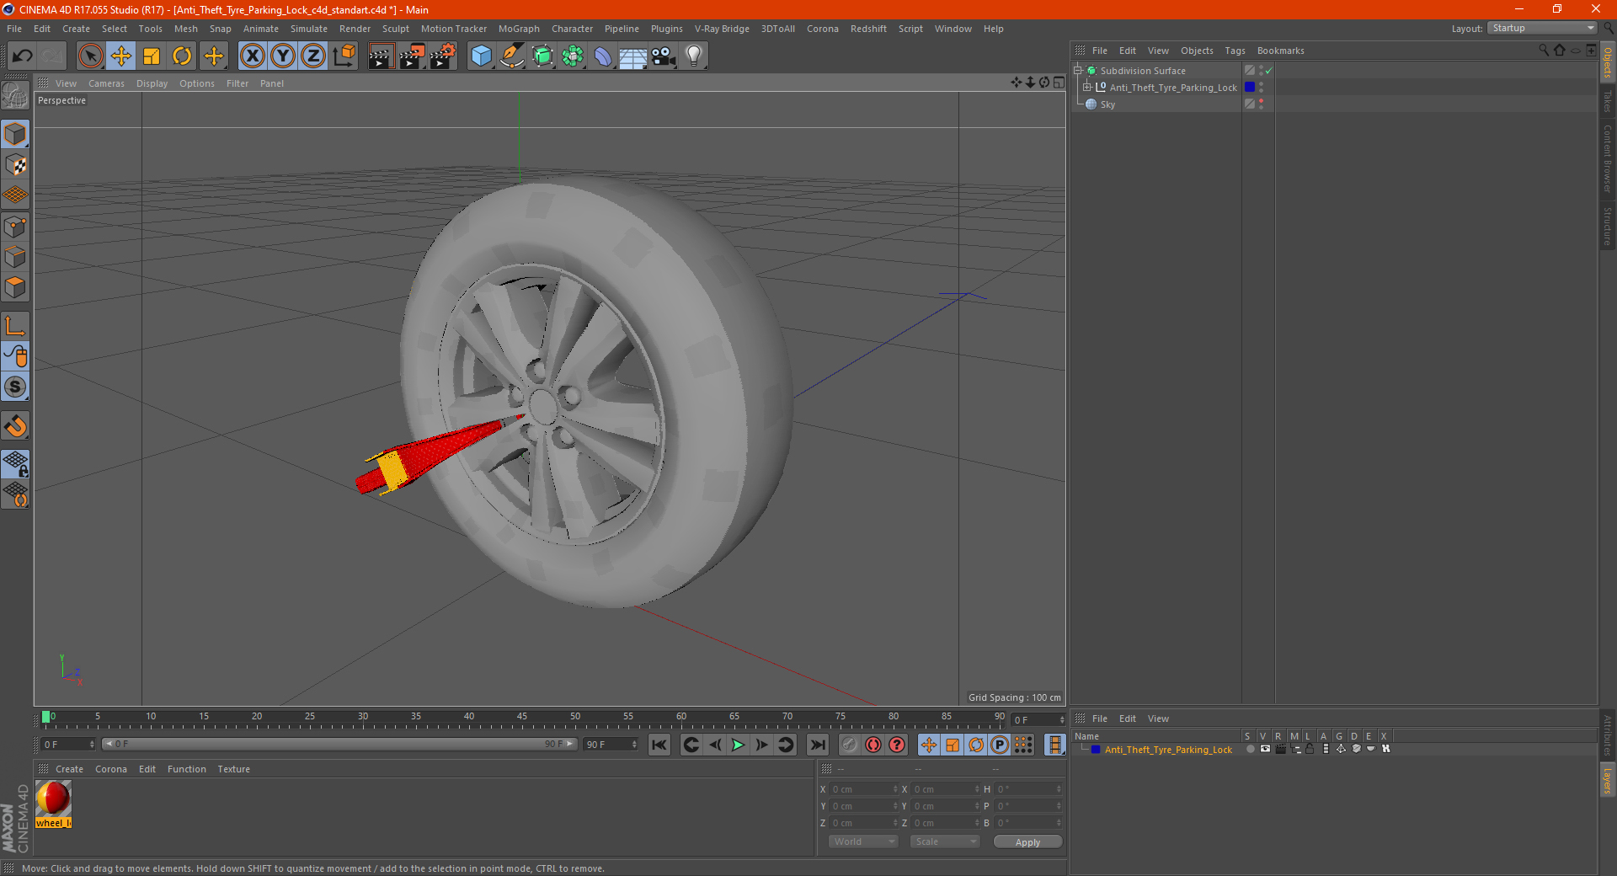
Task: Toggle Sky visibility dots
Action: pos(1261,104)
